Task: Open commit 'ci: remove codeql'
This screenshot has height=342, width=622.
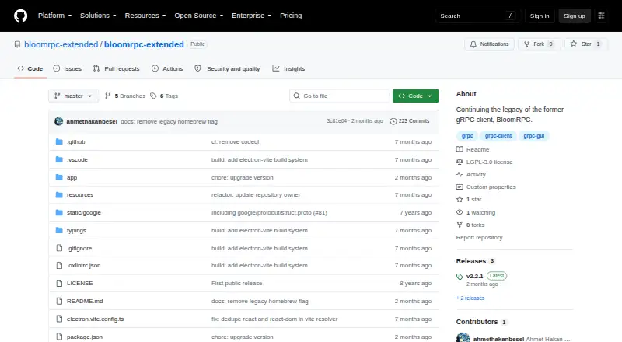Action: (x=236, y=141)
